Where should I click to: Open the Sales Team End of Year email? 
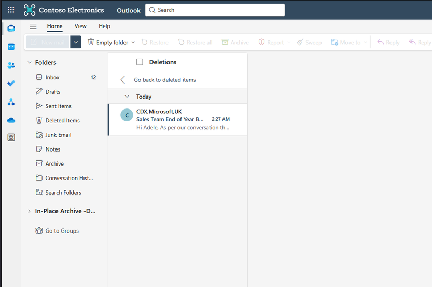(178, 120)
